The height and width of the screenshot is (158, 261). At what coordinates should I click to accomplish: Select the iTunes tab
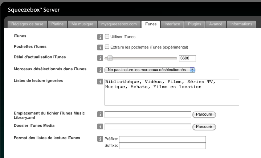click(151, 24)
